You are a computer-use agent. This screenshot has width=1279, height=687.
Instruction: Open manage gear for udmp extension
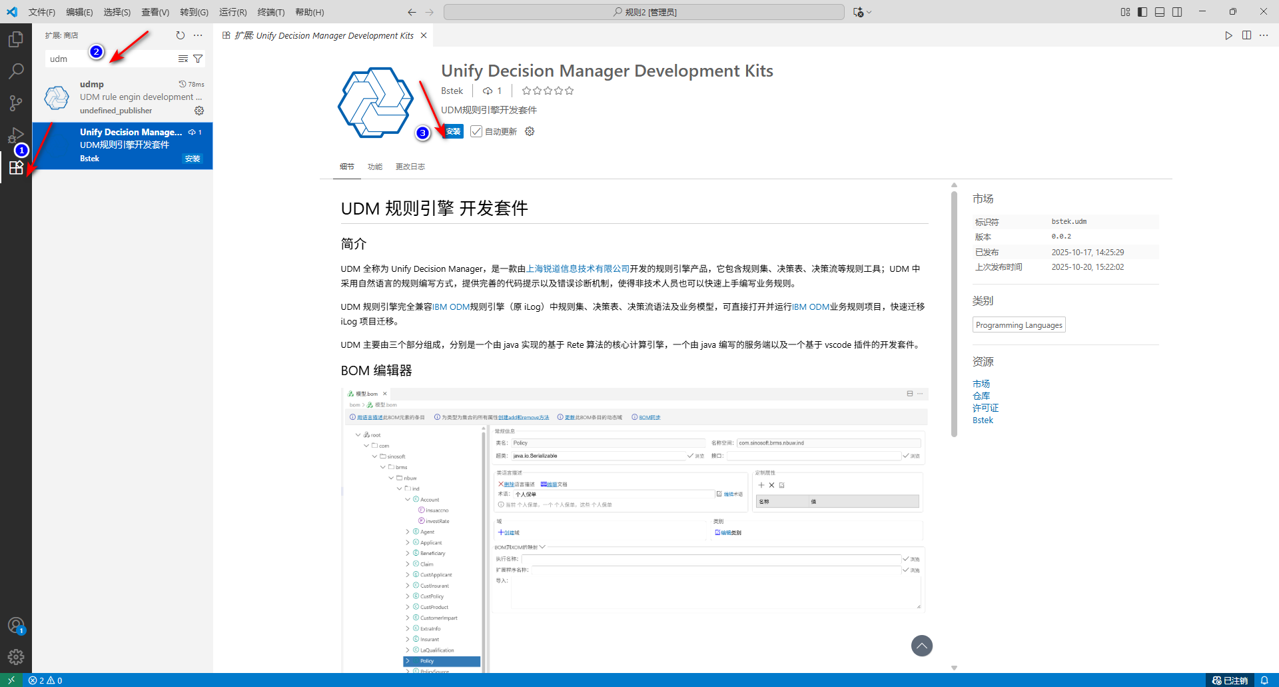[x=199, y=111]
